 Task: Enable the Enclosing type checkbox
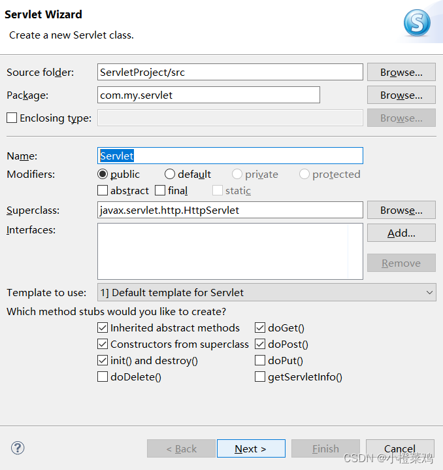pyautogui.click(x=12, y=118)
